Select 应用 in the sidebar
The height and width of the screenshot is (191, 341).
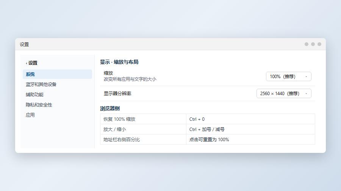[58, 115]
